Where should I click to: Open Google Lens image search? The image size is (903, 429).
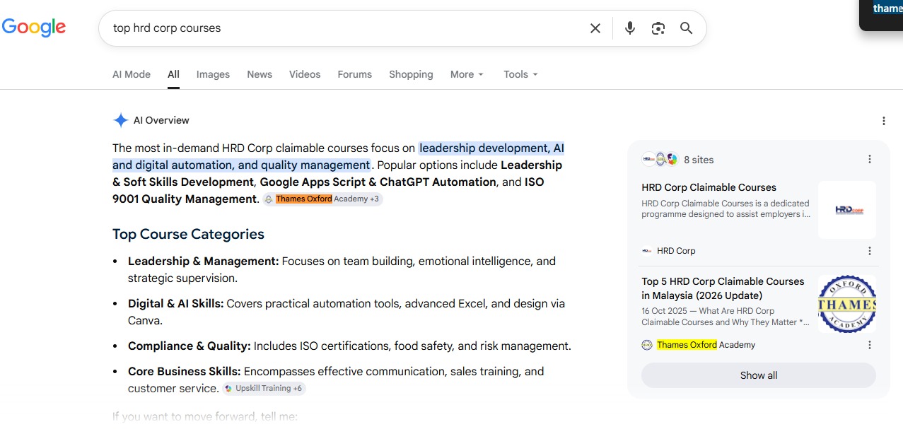coord(658,28)
